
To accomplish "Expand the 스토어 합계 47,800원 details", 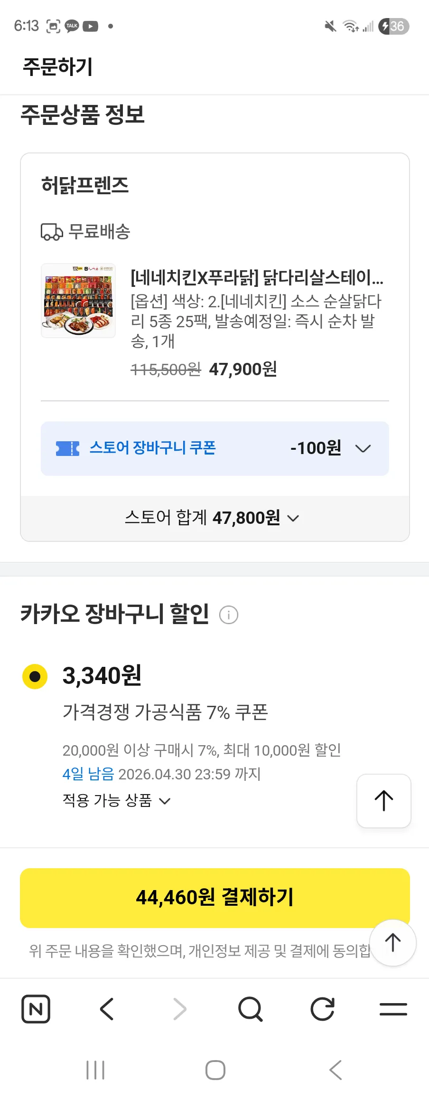I will [293, 518].
